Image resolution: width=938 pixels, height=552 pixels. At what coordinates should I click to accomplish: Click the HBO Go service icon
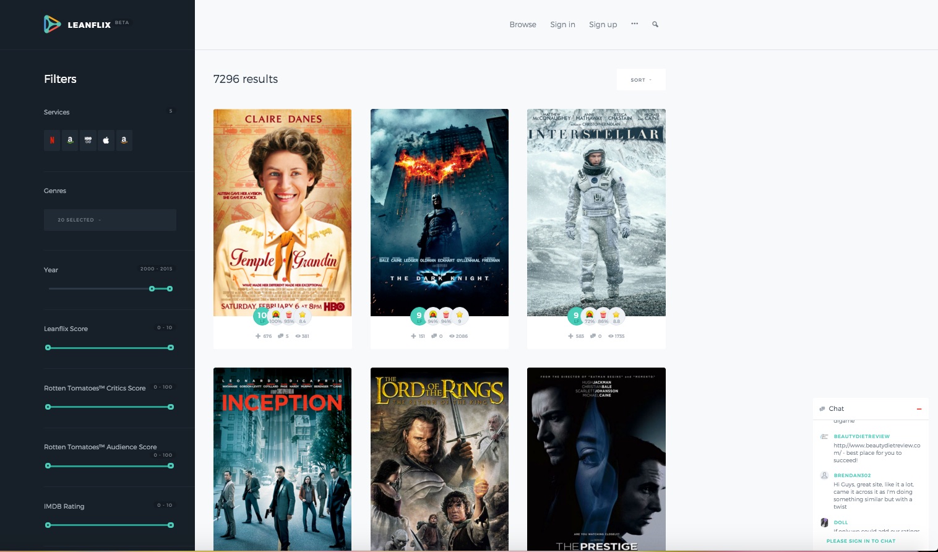point(88,140)
